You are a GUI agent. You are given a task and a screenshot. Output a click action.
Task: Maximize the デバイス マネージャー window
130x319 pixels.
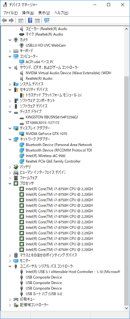click(109, 5)
